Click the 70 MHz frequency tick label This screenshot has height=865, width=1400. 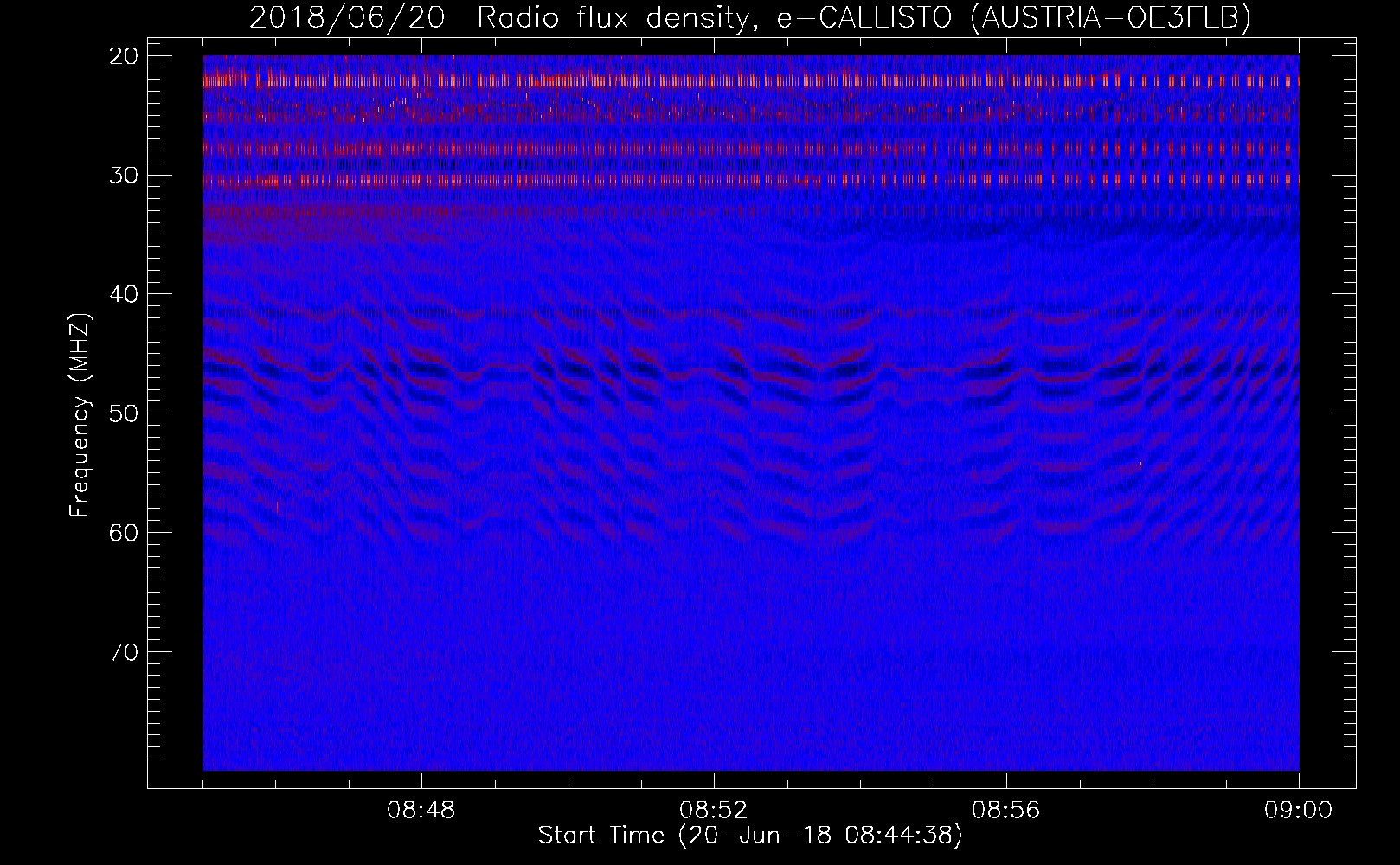tap(124, 651)
